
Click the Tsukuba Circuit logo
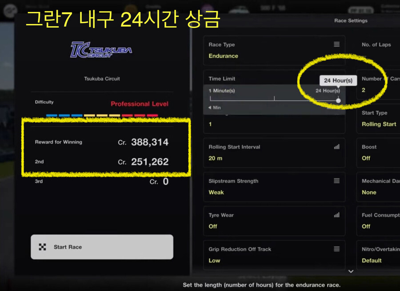pyautogui.click(x=102, y=51)
